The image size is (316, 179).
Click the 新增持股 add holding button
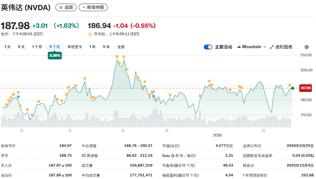tap(93, 8)
